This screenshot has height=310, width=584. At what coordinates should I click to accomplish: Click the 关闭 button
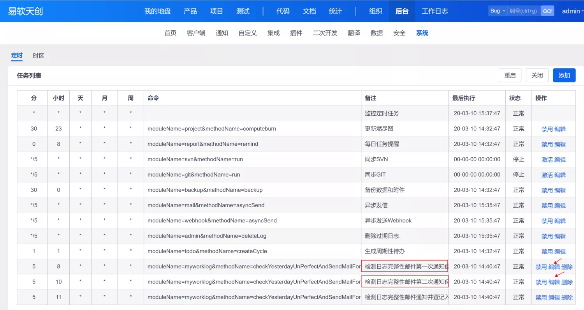[537, 75]
